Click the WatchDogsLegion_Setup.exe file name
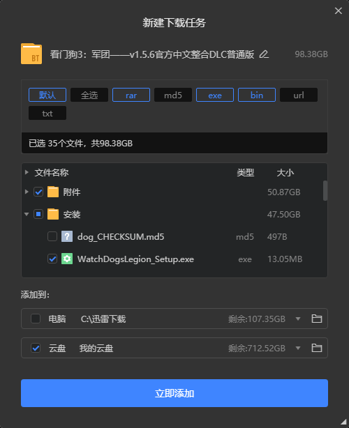Screen dimensions: 349x428 (135, 259)
